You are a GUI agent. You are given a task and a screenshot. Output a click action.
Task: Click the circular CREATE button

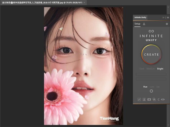pyautogui.click(x=151, y=54)
